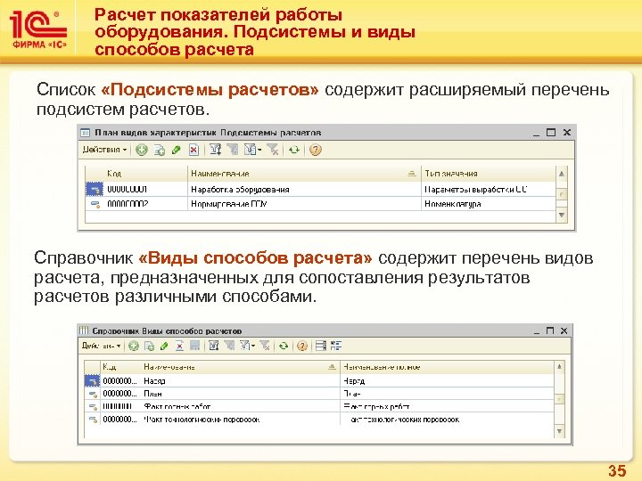The width and height of the screenshot is (642, 481).
Task: Click the help question icon in Виды способов расчетов toolbar
Action: [x=302, y=346]
